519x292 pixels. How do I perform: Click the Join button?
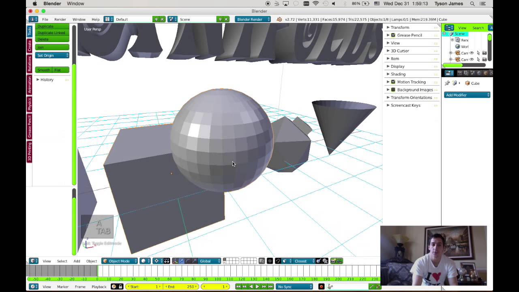pyautogui.click(x=52, y=47)
